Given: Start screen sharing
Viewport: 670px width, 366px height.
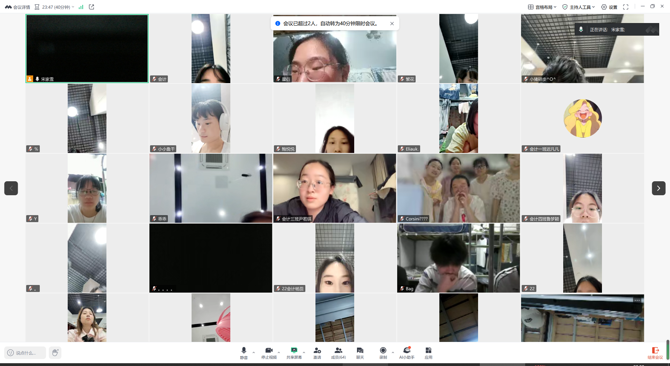Looking at the screenshot, I should 294,352.
